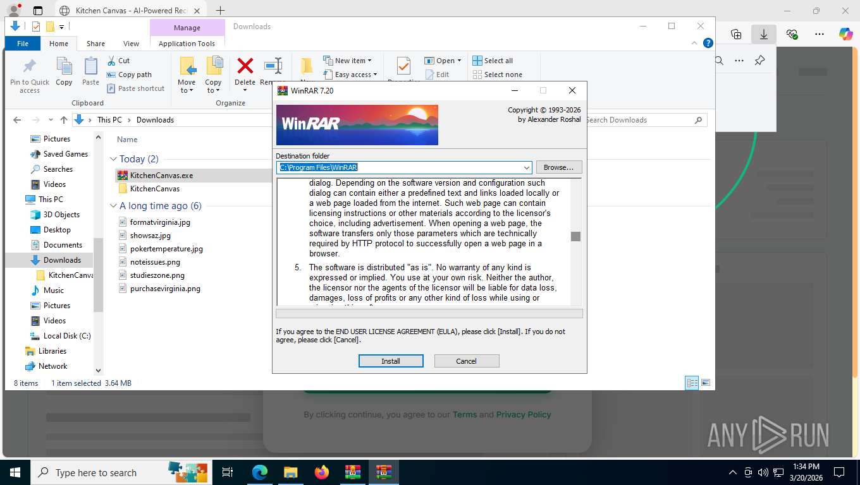Open the Easy access dropdown
The width and height of the screenshot is (860, 485).
pos(350,75)
